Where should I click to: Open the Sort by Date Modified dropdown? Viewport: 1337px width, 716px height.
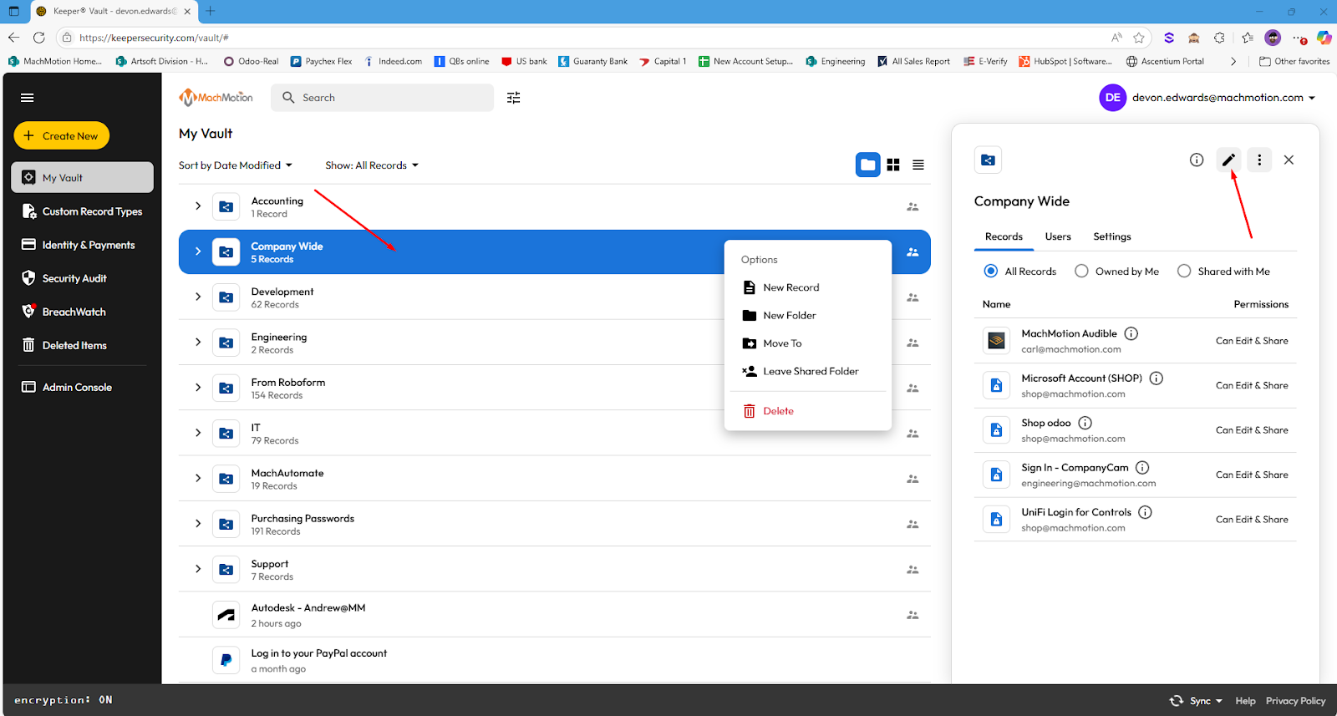coord(235,165)
